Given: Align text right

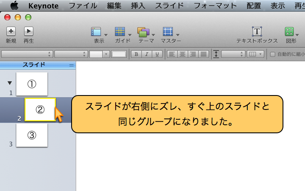Looking at the screenshot, I should pos(193,54).
